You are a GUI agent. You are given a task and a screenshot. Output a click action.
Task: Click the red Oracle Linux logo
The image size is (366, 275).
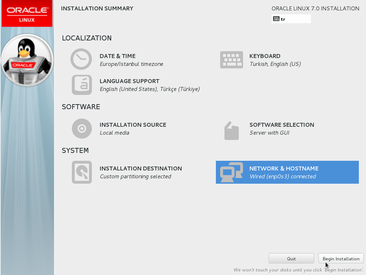tap(27, 14)
